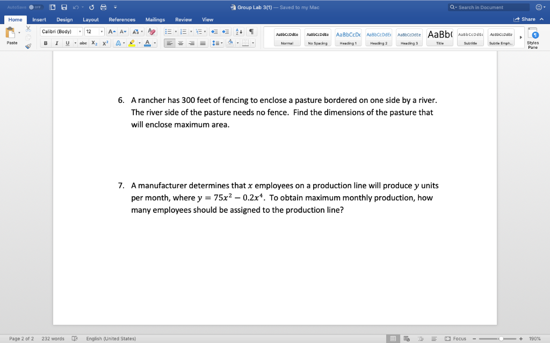This screenshot has width=550, height=343.
Task: Click the Print icon in title bar
Action: click(104, 8)
